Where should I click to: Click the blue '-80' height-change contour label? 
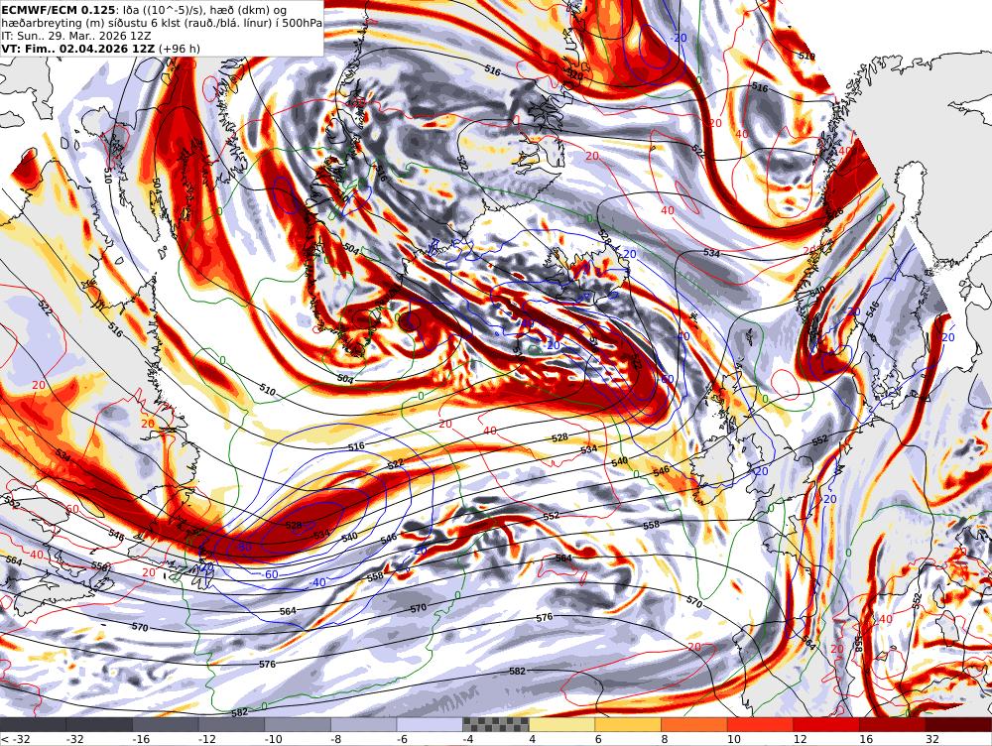[x=245, y=547]
